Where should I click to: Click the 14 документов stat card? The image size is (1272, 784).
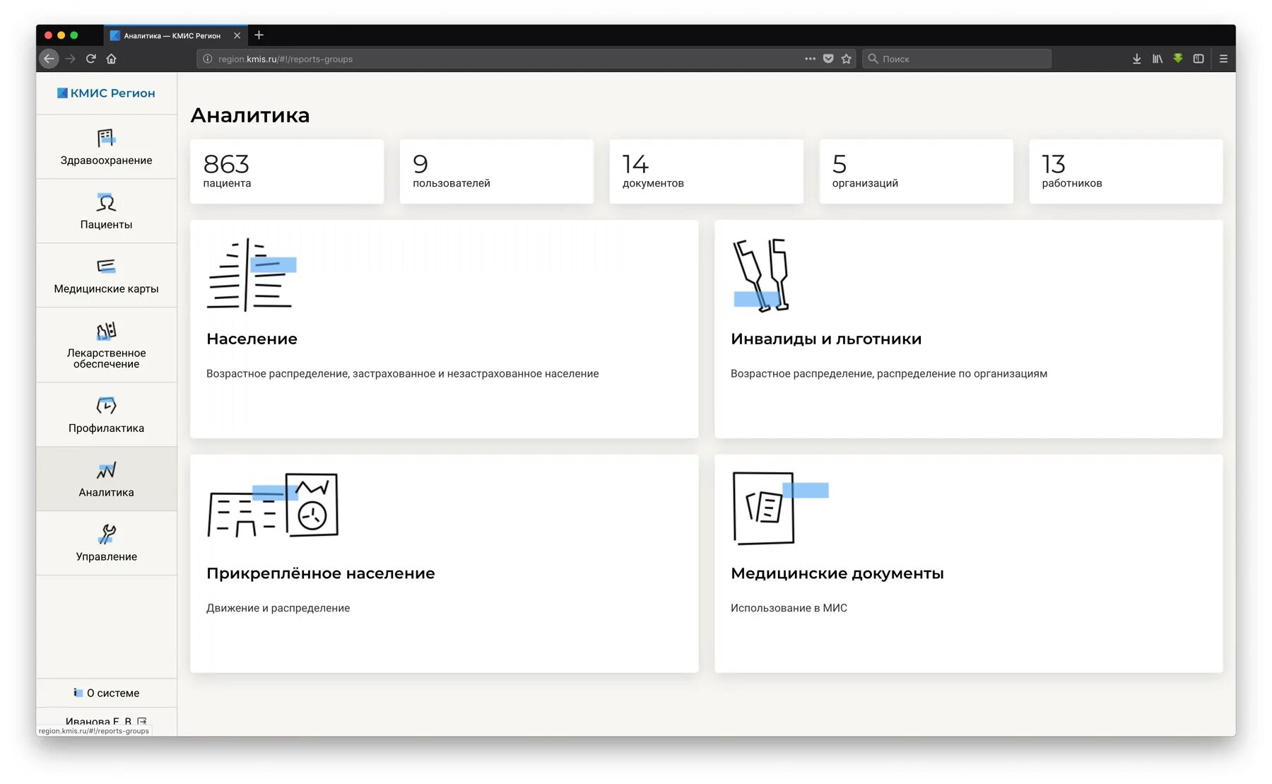tap(707, 172)
